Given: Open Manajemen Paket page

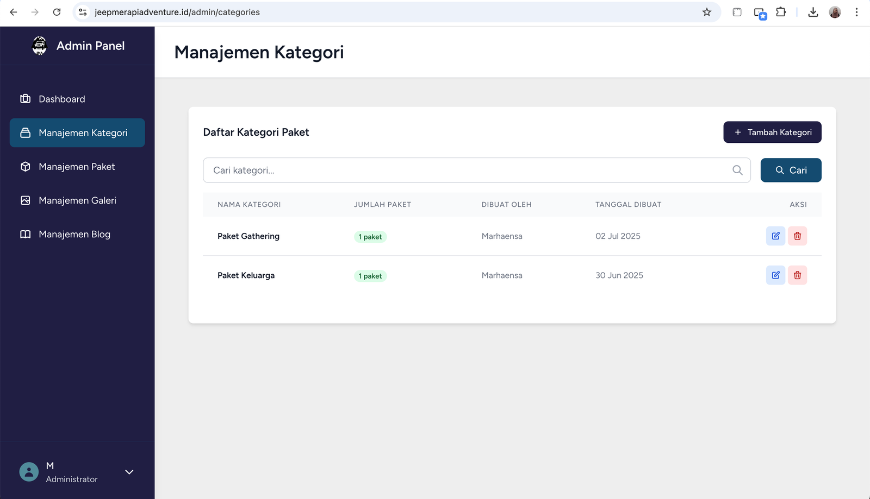Looking at the screenshot, I should tap(77, 167).
